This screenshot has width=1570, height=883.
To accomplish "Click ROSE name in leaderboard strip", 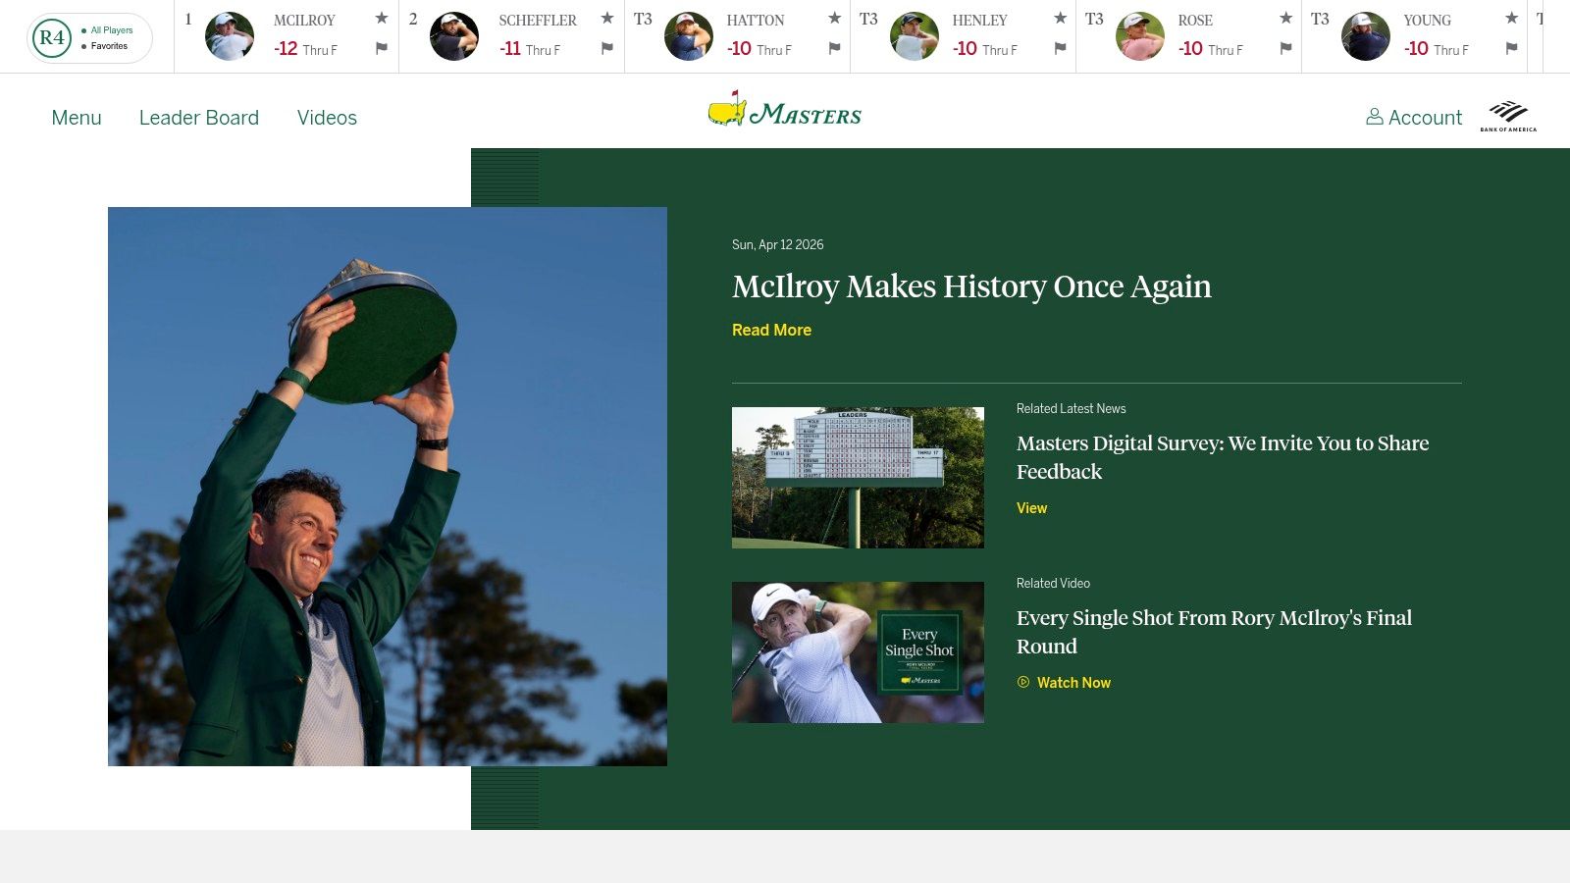I will point(1195,21).
